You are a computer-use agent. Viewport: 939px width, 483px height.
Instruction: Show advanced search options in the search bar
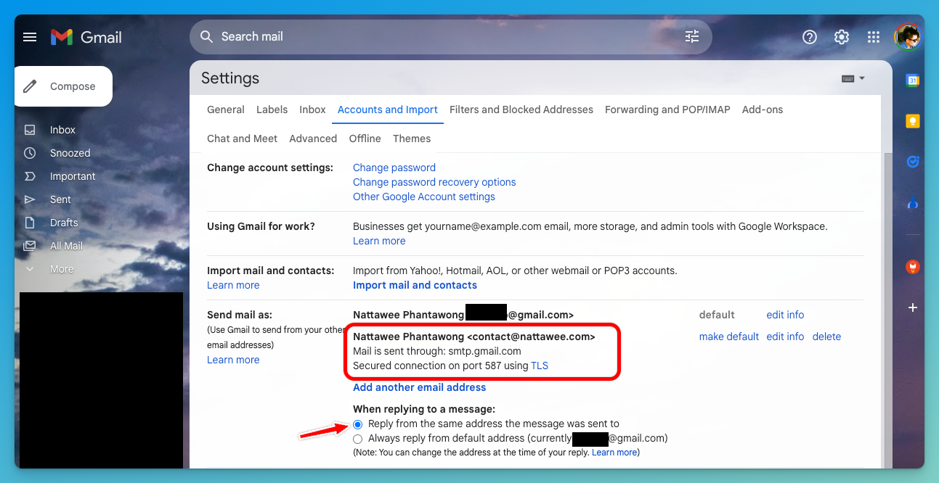point(691,36)
